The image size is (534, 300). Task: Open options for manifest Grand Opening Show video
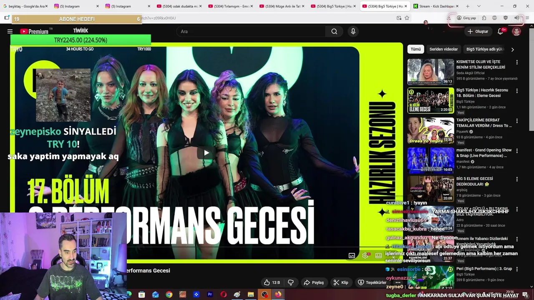(517, 151)
